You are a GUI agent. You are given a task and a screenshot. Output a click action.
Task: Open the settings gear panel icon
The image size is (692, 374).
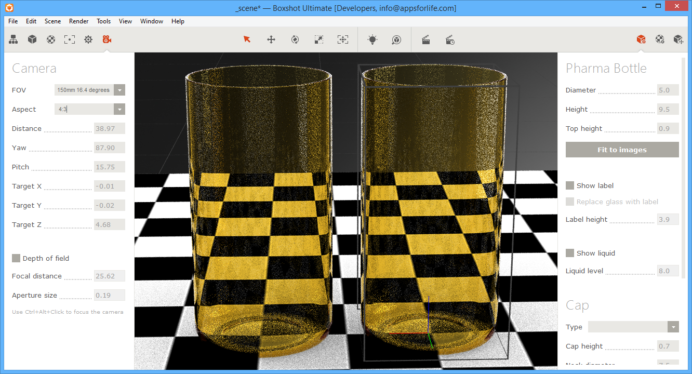(x=88, y=39)
